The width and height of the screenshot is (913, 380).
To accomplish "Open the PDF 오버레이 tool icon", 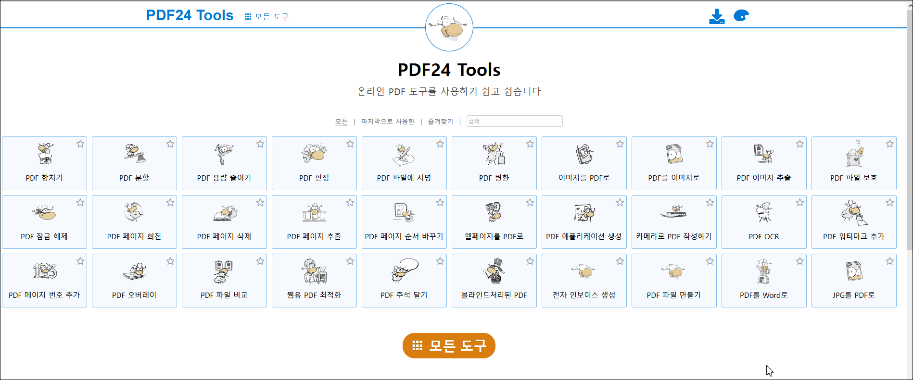I will point(134,271).
